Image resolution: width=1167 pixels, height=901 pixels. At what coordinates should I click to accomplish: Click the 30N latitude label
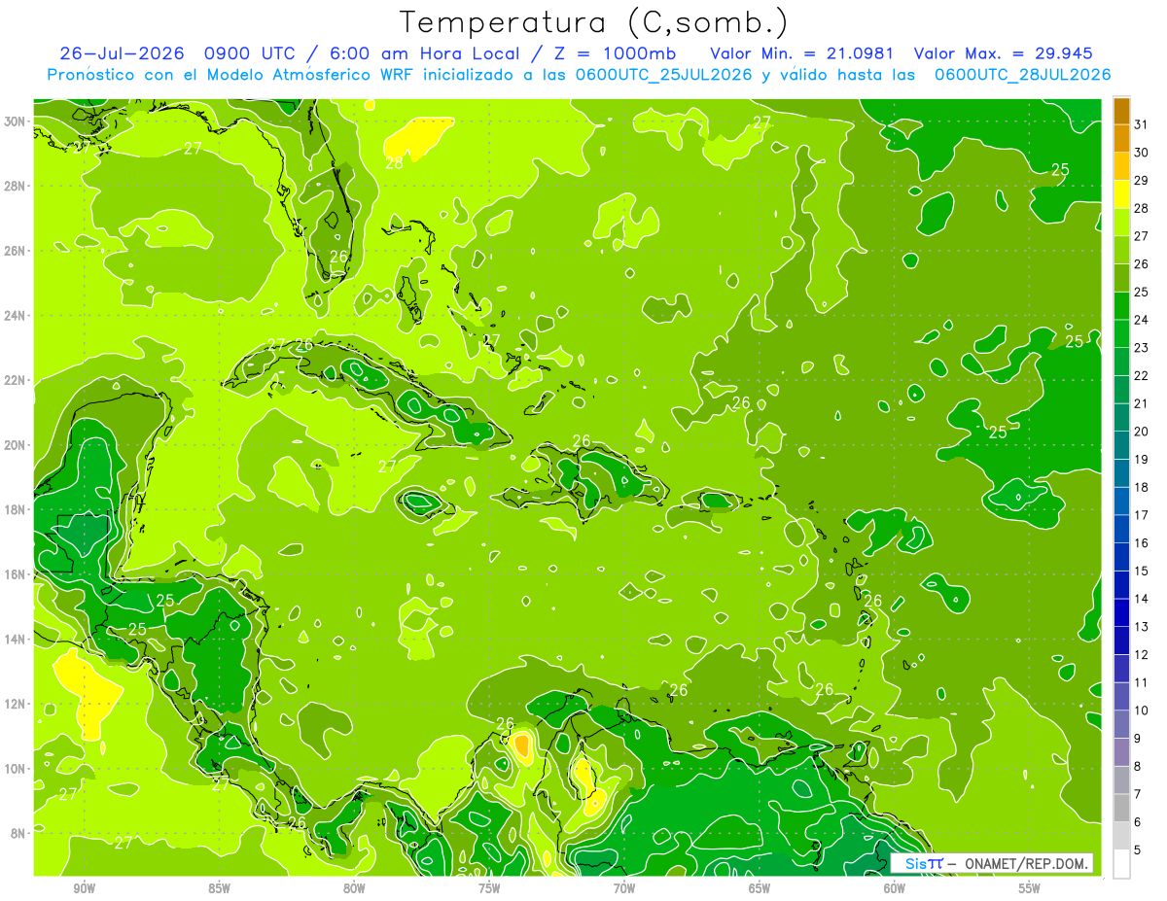pos(16,121)
